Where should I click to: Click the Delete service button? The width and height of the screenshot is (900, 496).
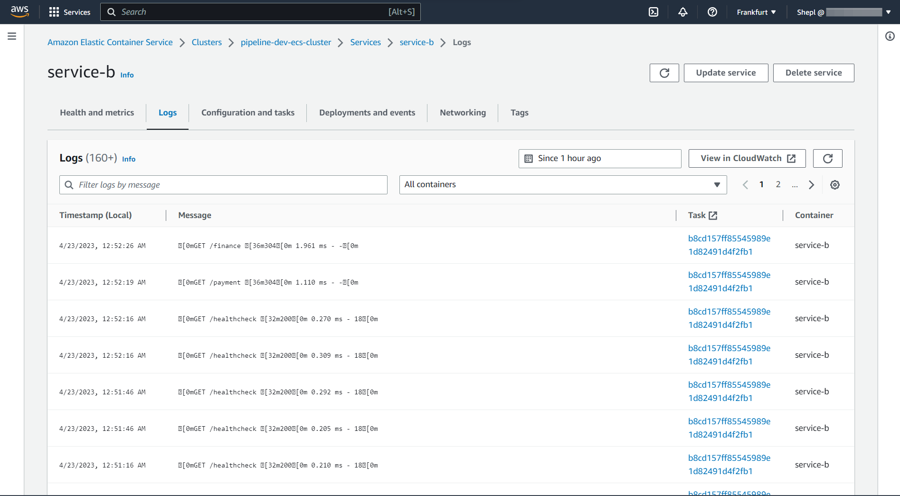(x=814, y=73)
